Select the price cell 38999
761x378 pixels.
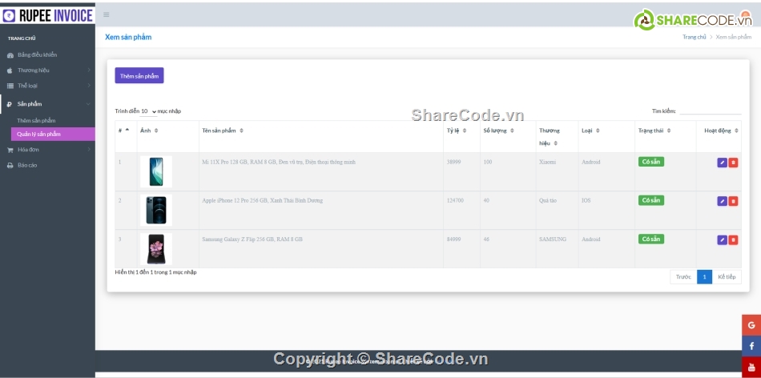tap(453, 162)
